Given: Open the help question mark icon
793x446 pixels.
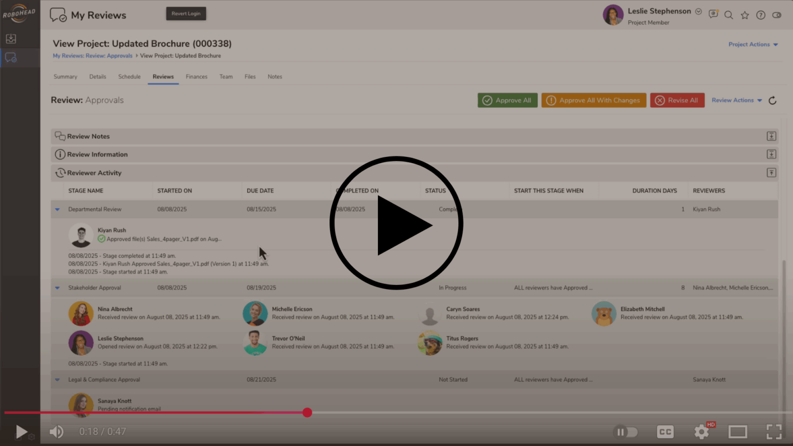Looking at the screenshot, I should (760, 15).
